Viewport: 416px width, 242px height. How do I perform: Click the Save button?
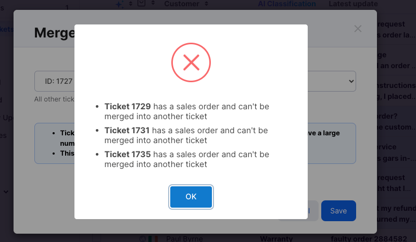pyautogui.click(x=338, y=211)
